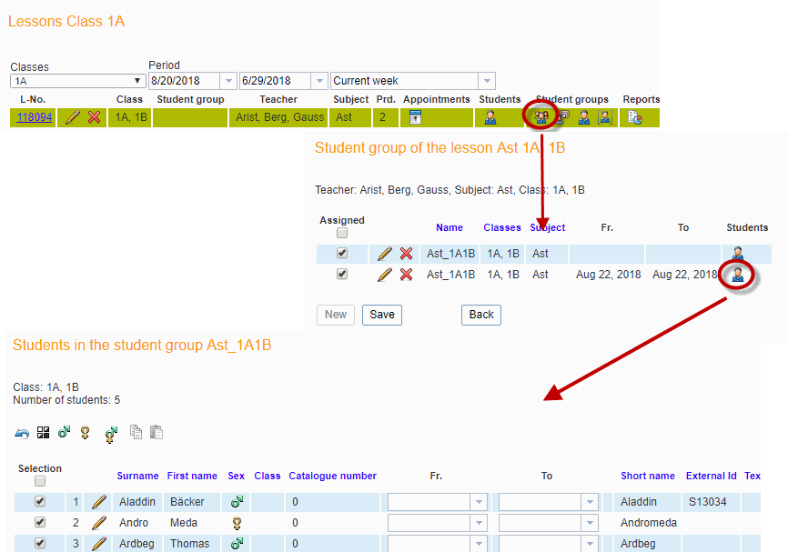The width and height of the screenshot is (788, 552).
Task: Open third student-group icon in lesson row
Action: [584, 117]
